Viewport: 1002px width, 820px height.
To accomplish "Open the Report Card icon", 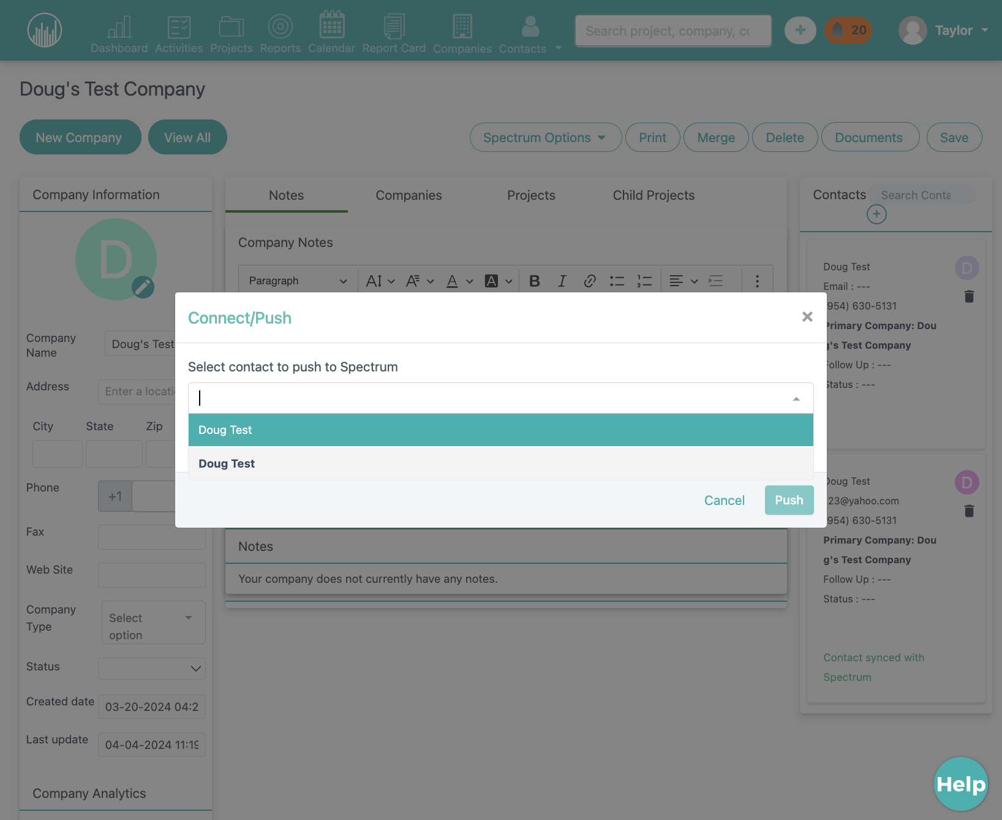I will point(394,34).
